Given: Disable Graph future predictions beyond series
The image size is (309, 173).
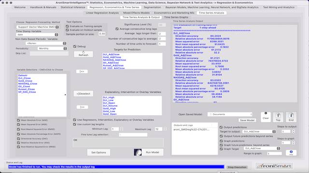Looking at the screenshot, I should [221, 145].
